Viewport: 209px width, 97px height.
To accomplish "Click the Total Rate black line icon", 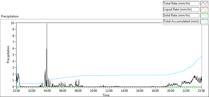I will (204, 3).
